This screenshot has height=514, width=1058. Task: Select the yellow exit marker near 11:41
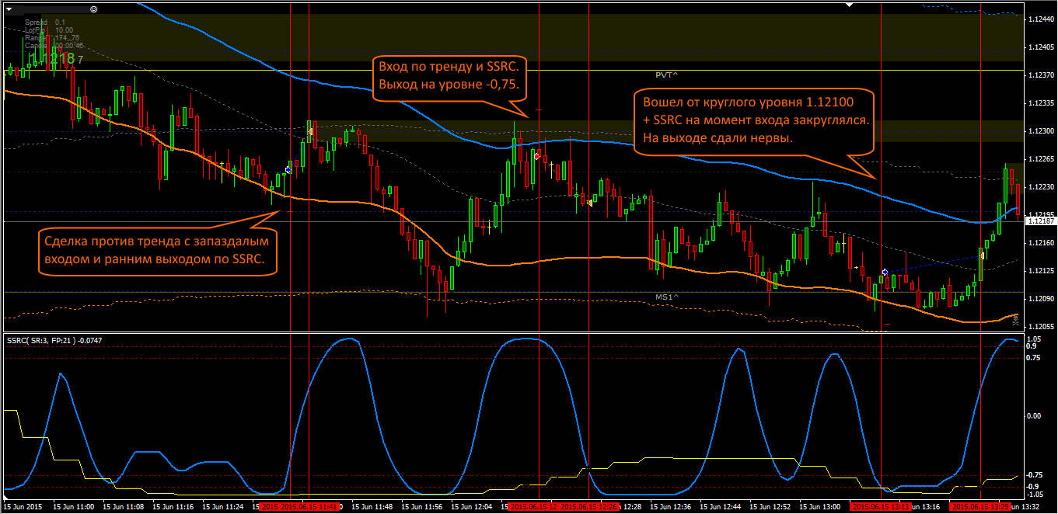click(x=311, y=131)
